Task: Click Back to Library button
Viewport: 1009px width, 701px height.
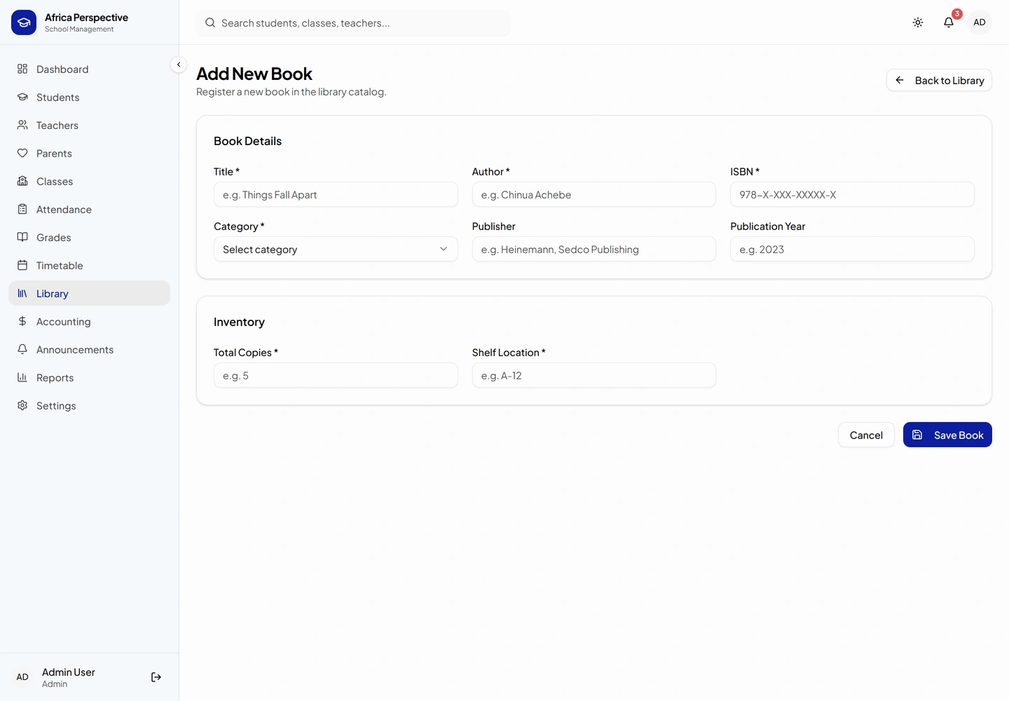Action: (x=939, y=80)
